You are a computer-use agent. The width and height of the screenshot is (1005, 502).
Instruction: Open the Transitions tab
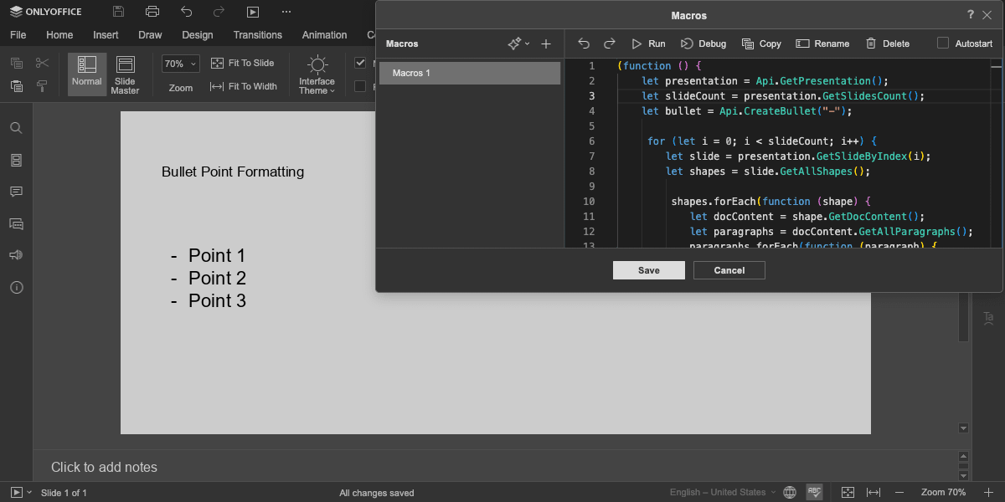pyautogui.click(x=257, y=35)
